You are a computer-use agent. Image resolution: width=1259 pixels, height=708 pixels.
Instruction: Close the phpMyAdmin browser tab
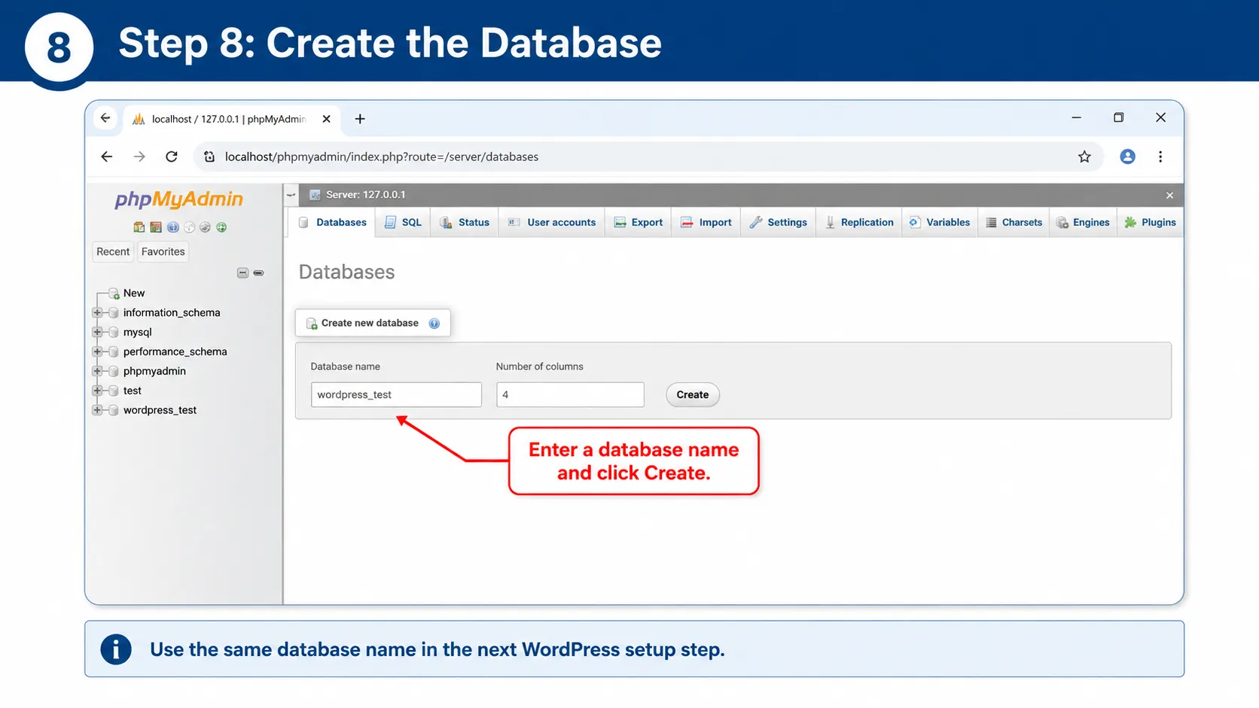326,119
